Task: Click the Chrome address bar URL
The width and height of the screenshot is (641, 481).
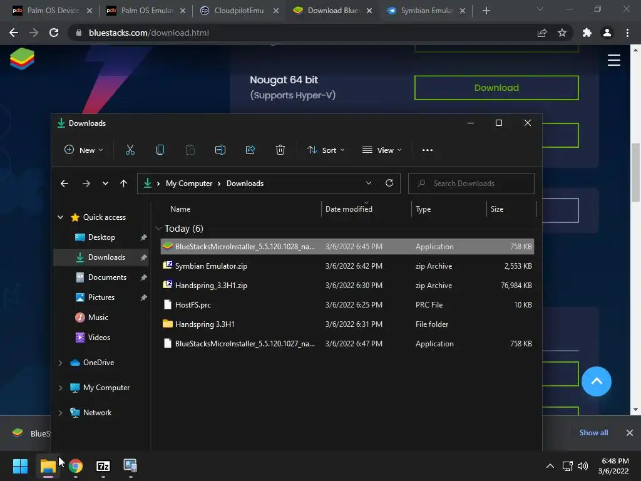Action: [149, 33]
